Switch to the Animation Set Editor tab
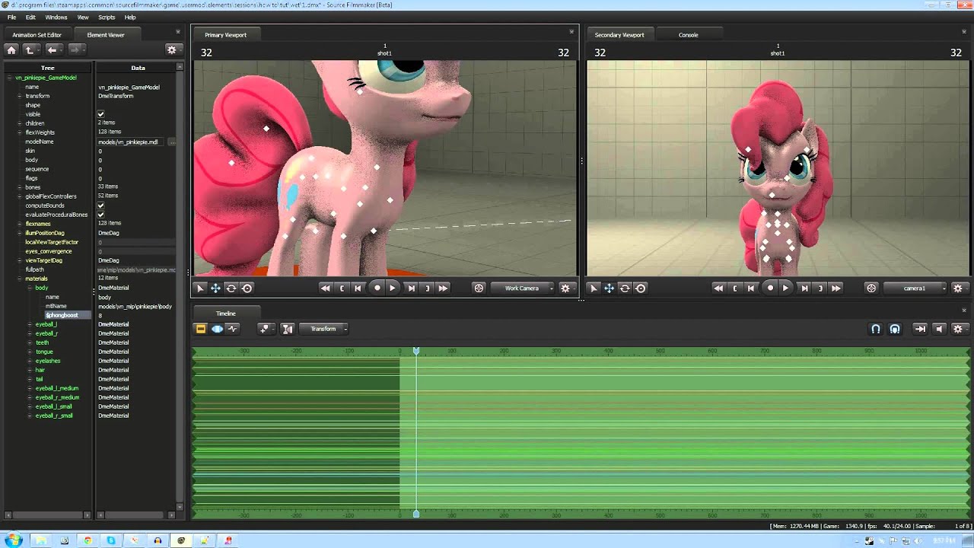The height and width of the screenshot is (548, 974). click(x=37, y=35)
